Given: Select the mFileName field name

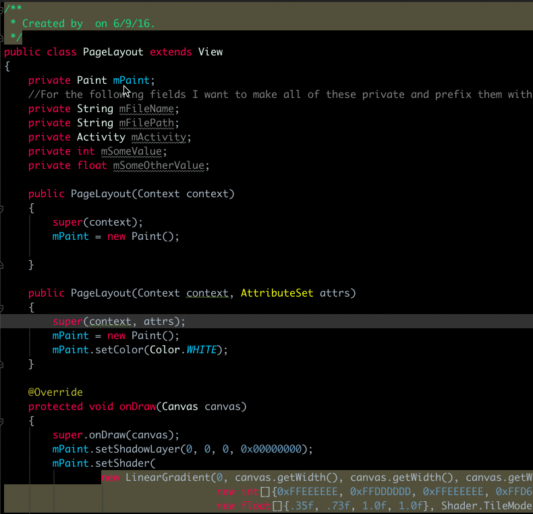Looking at the screenshot, I should (x=146, y=109).
